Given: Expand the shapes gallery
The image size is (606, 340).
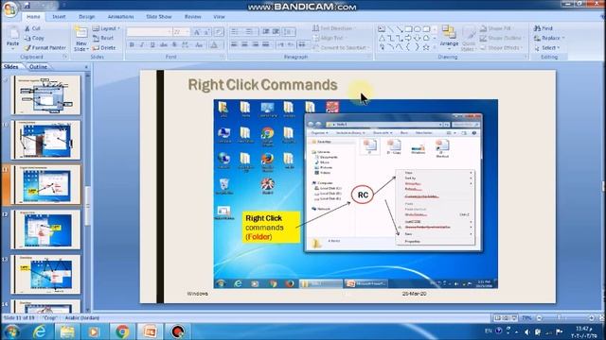Looking at the screenshot, I should pos(435,47).
